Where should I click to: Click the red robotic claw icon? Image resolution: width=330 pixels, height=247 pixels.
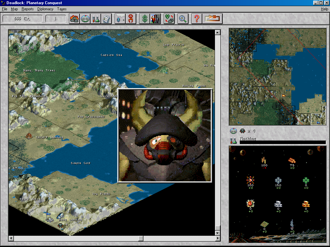pos(131,19)
